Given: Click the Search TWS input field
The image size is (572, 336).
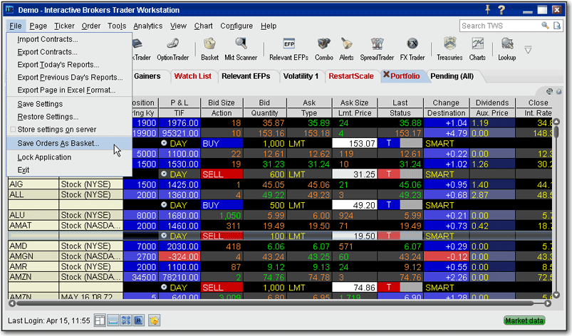Looking at the screenshot, I should coord(500,26).
